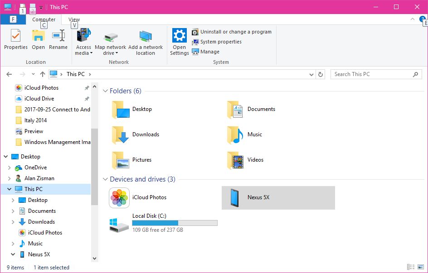Click the Properties icon in ribbon
The image size is (428, 273).
click(x=16, y=39)
